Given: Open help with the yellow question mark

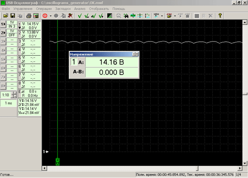Looking at the screenshot, I should [220, 16].
